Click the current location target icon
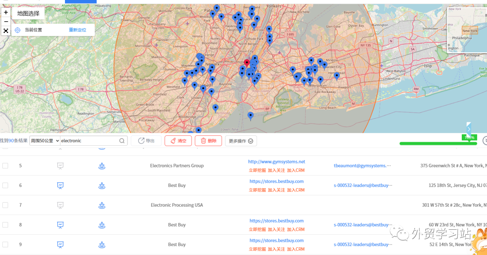Image resolution: width=487 pixels, height=255 pixels. point(18,30)
